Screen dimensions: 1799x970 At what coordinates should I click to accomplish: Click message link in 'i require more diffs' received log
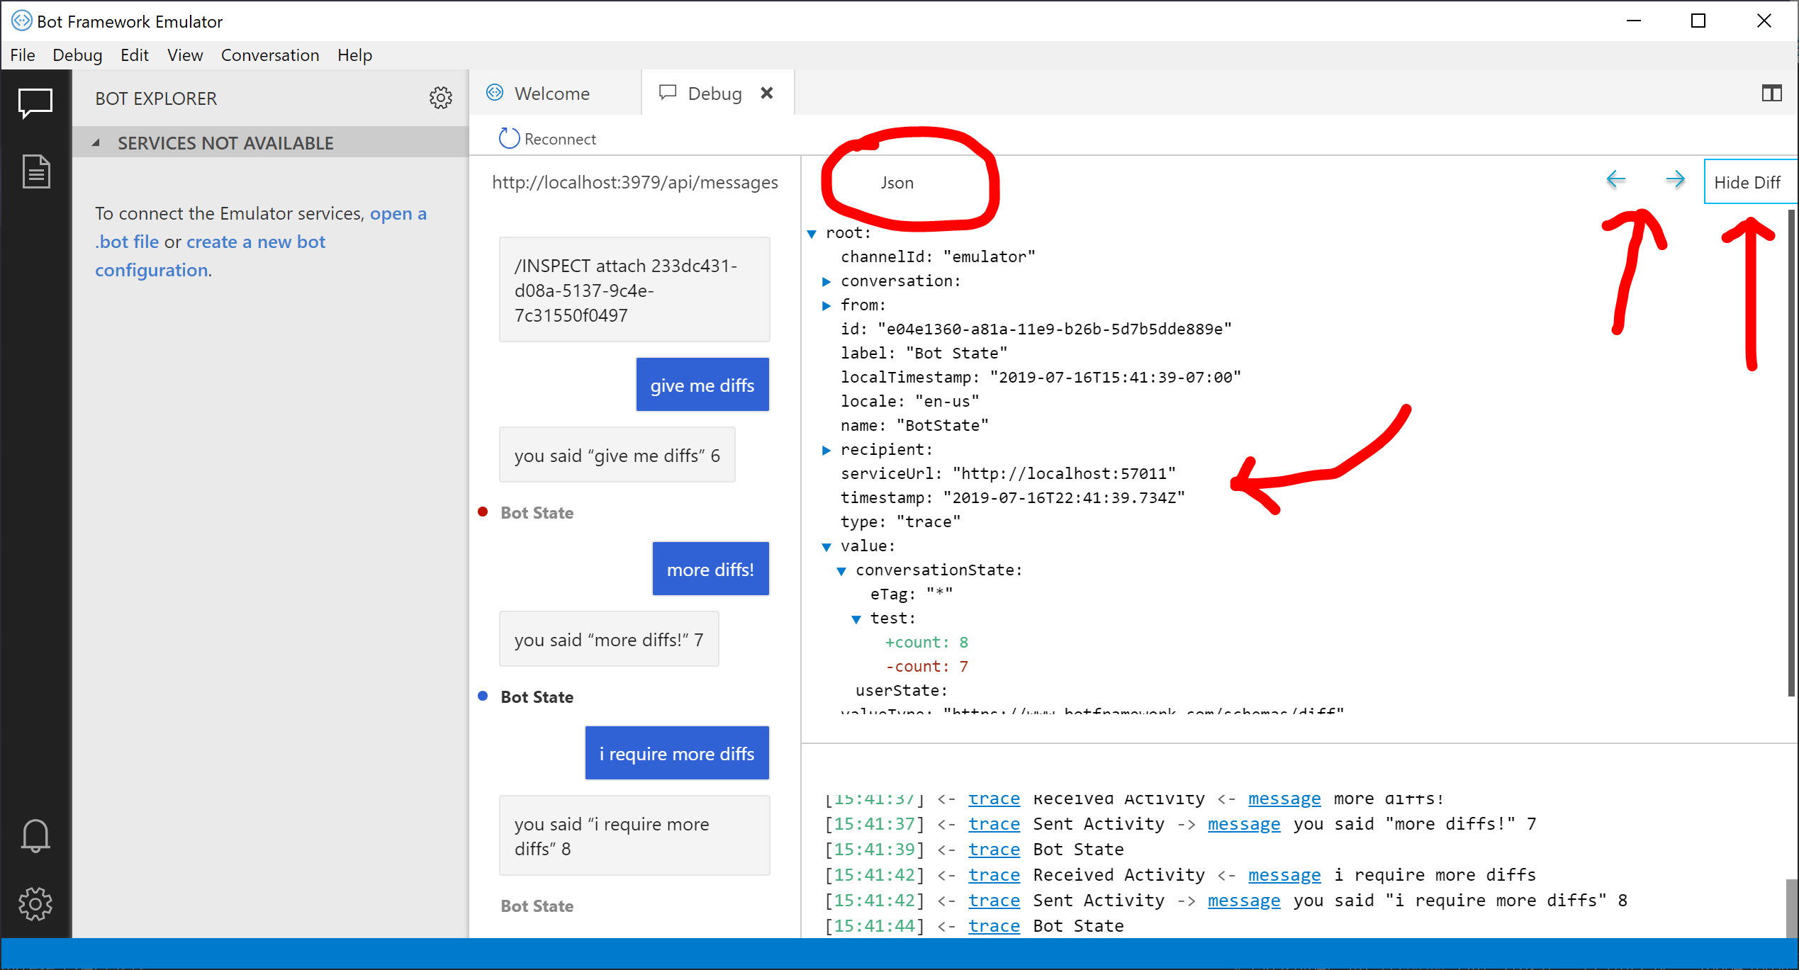tap(1284, 874)
